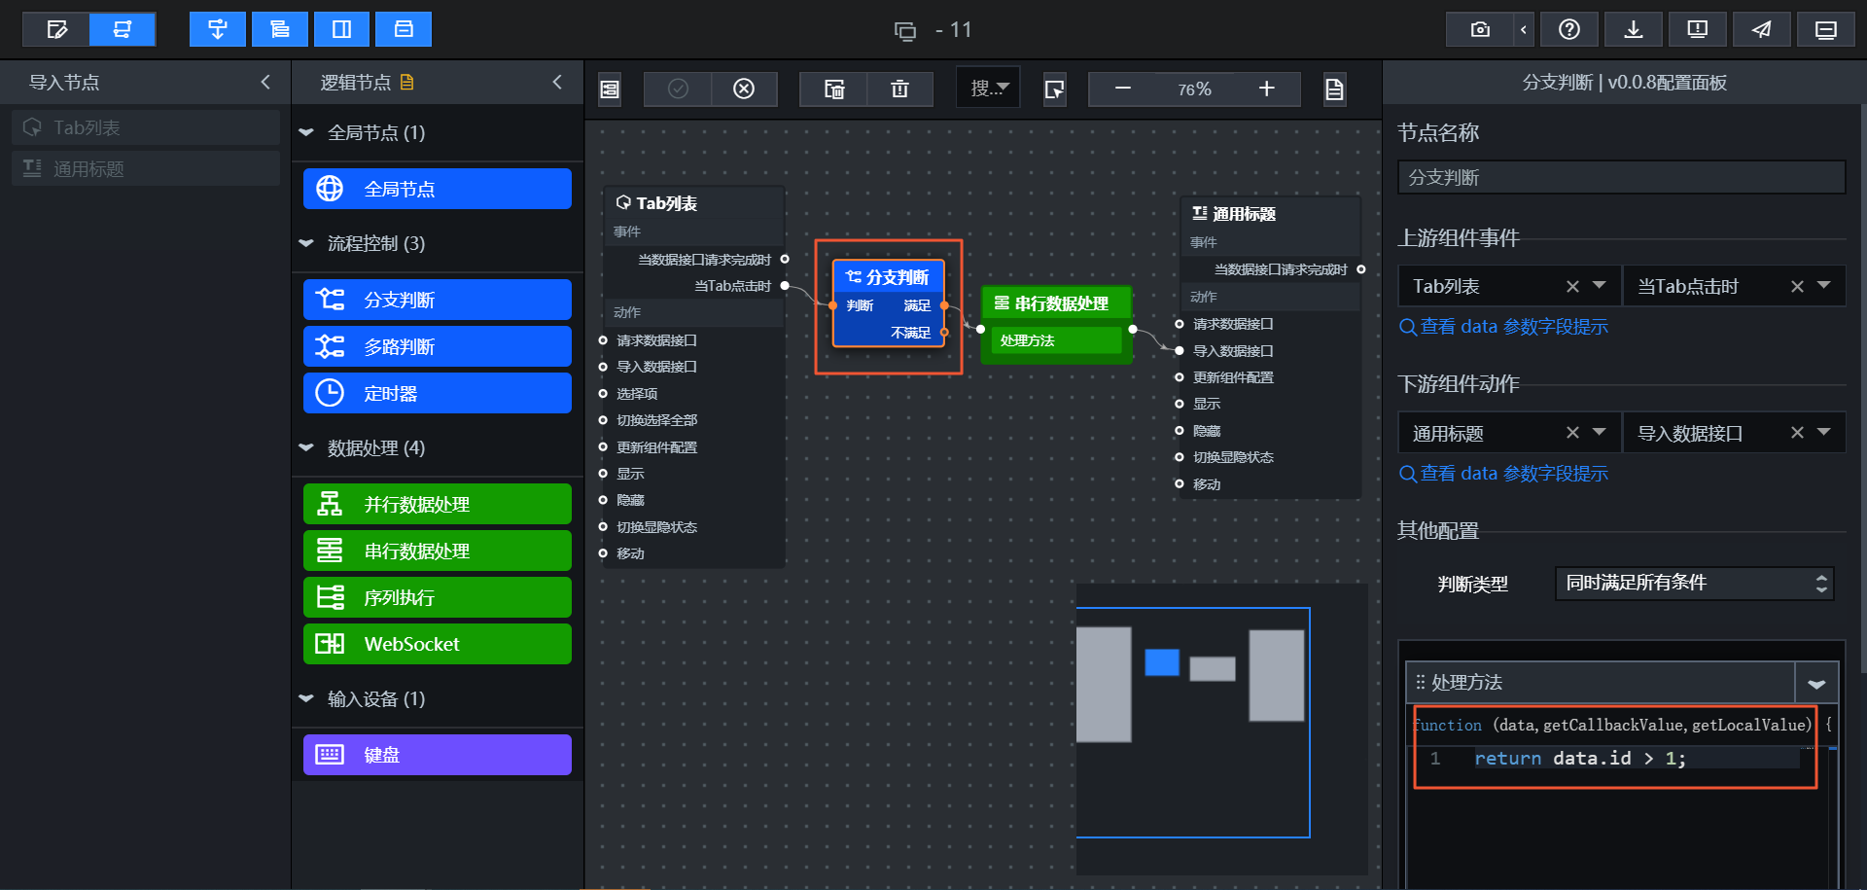
Task: Zoom in with the plus button
Action: click(x=1266, y=89)
